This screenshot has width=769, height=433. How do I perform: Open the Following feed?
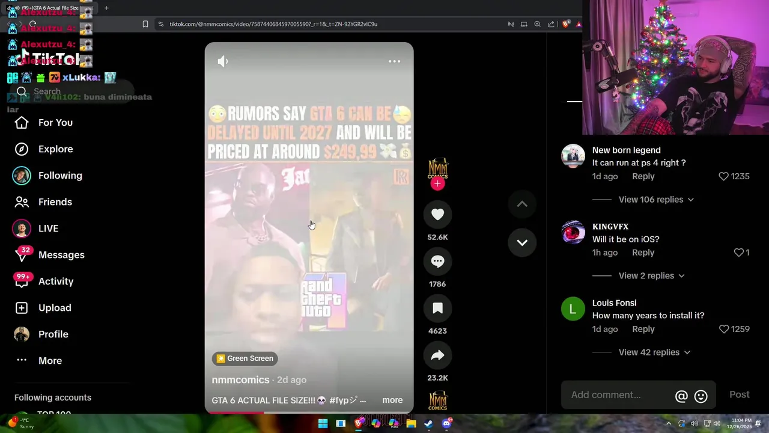(x=60, y=176)
